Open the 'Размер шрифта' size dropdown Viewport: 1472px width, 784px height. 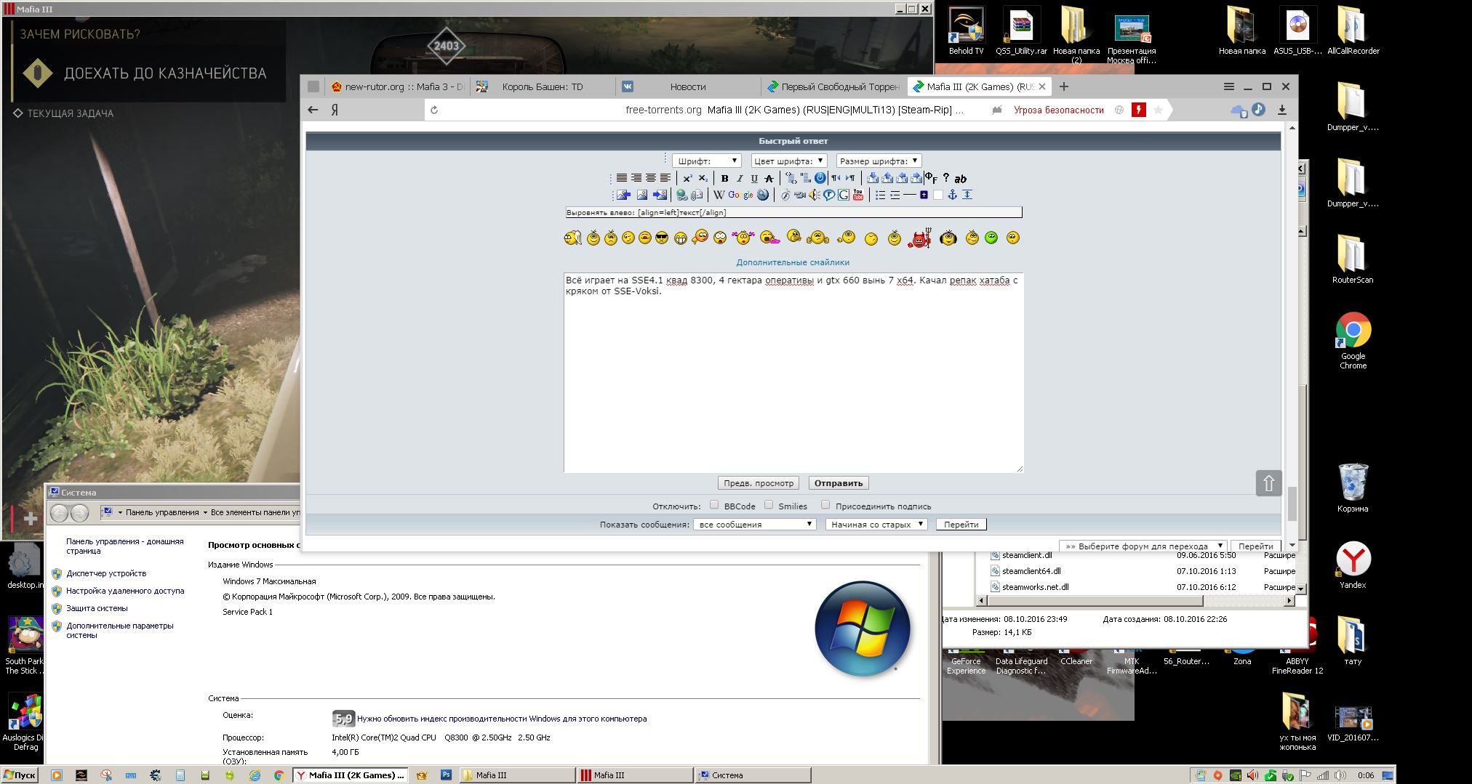pos(879,161)
